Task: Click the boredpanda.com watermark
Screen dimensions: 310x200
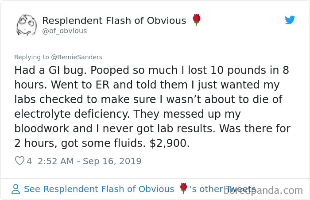Action: (263, 191)
